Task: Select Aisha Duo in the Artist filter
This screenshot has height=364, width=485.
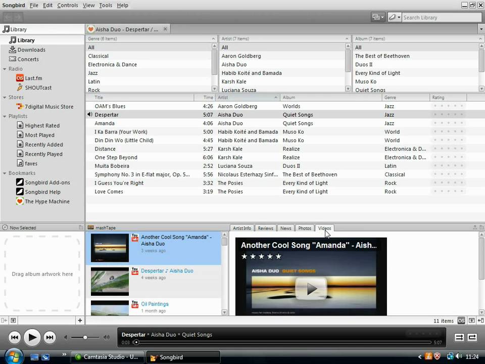Action: tap(282, 64)
